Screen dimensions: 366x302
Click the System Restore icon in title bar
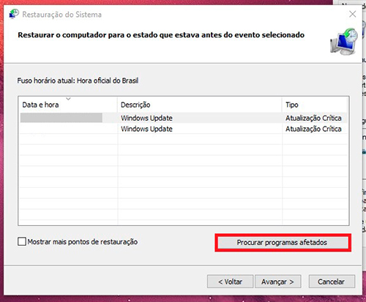click(14, 14)
